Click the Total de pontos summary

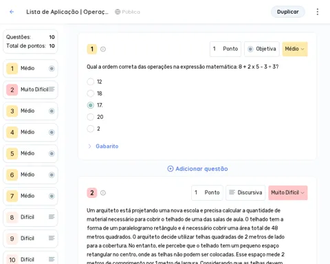(x=30, y=46)
